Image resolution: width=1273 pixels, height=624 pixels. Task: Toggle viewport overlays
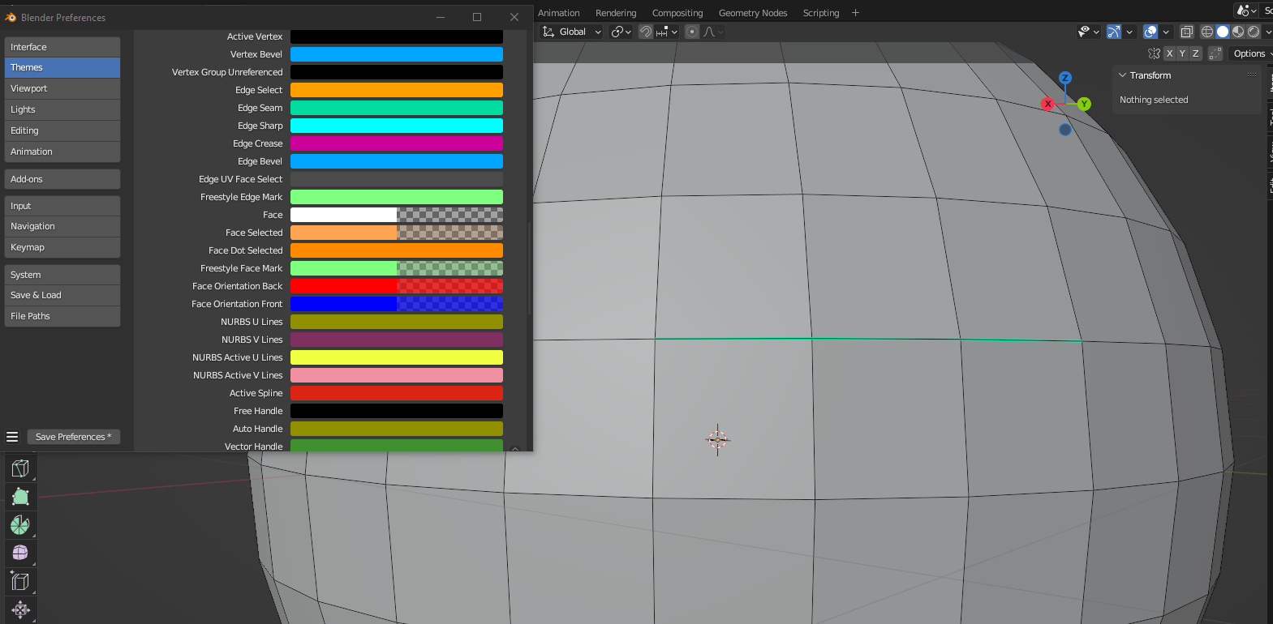(x=1150, y=32)
